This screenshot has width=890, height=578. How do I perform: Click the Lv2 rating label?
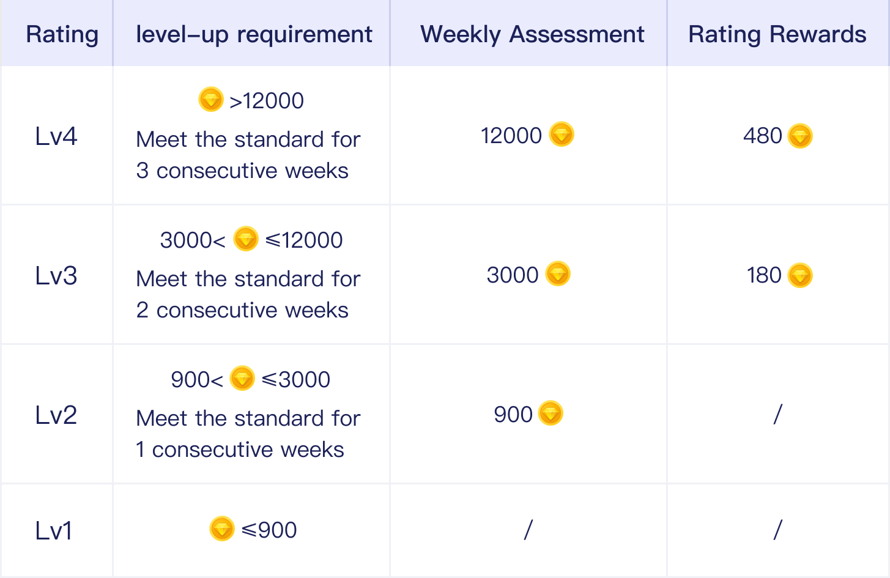[56, 415]
